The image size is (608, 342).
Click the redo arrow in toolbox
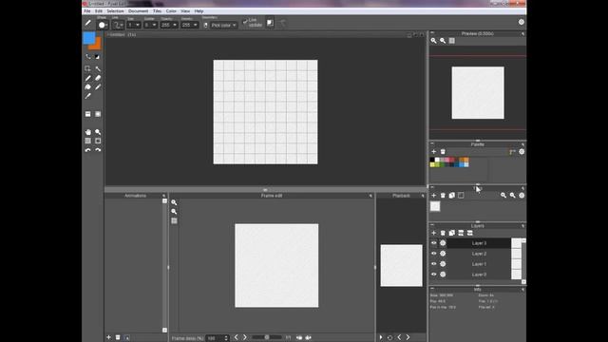pyautogui.click(x=98, y=150)
